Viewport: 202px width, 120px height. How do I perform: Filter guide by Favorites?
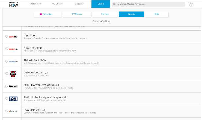point(48,14)
